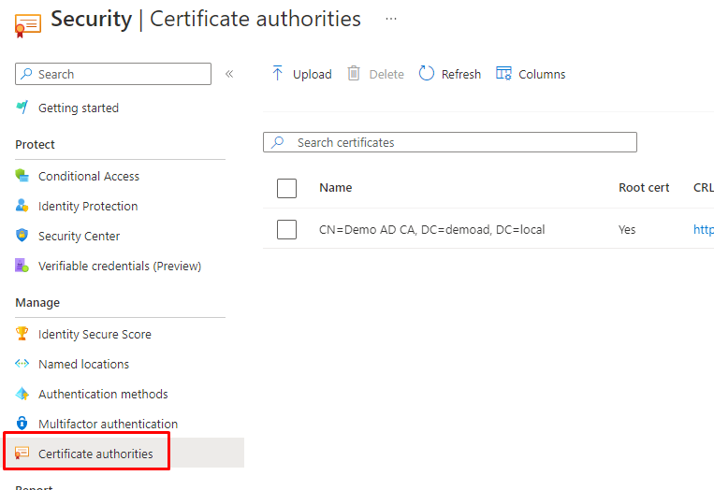The height and width of the screenshot is (490, 714).
Task: Click the Identity Secure Score trophy icon
Action: (x=22, y=334)
